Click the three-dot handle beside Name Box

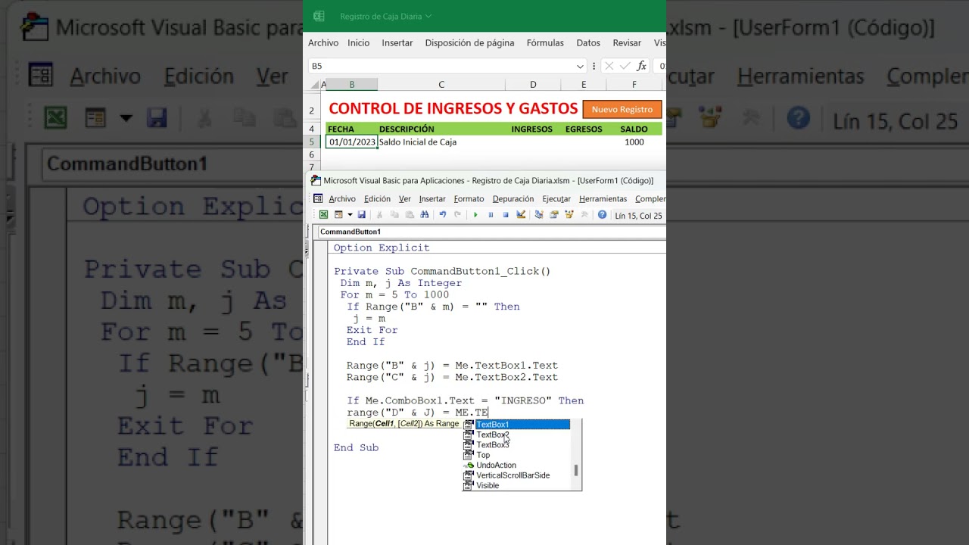(594, 66)
